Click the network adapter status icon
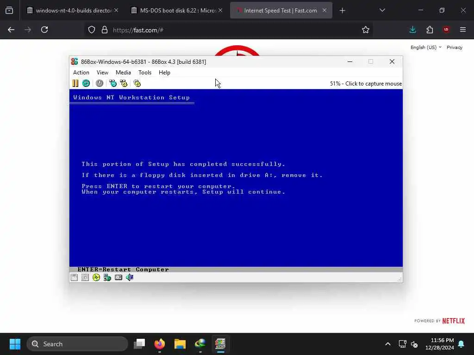Image resolution: width=474 pixels, height=355 pixels. pyautogui.click(x=118, y=277)
